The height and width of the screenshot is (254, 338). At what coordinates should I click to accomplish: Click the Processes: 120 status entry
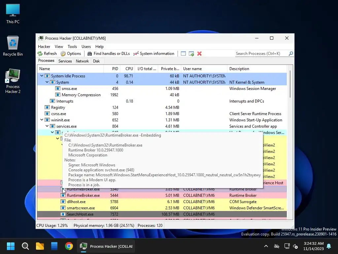[150, 226]
